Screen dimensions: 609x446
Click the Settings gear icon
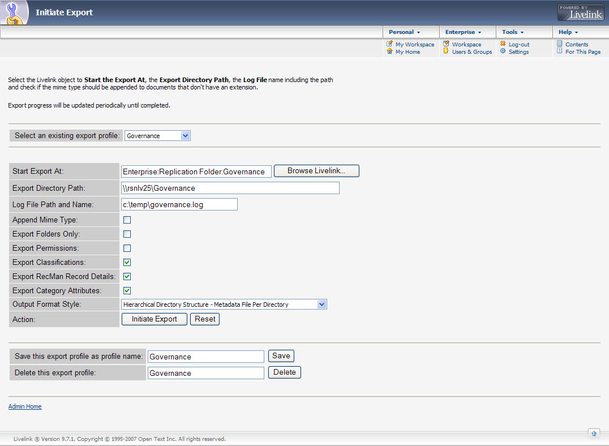click(x=503, y=51)
